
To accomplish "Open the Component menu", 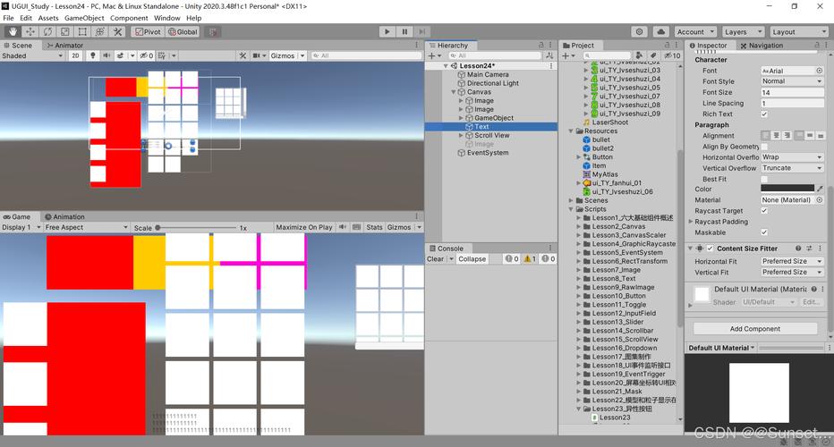I will pyautogui.click(x=129, y=18).
